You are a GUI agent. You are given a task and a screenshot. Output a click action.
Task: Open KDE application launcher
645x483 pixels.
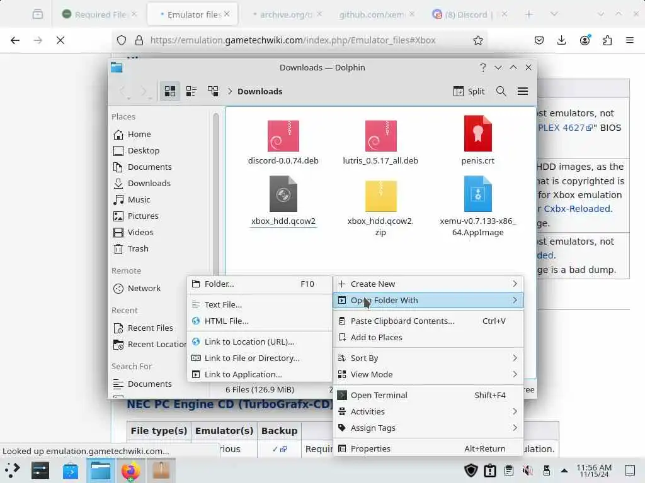[x=13, y=470]
